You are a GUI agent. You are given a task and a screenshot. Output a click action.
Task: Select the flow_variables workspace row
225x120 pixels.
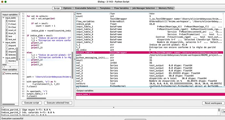tap(150, 21)
